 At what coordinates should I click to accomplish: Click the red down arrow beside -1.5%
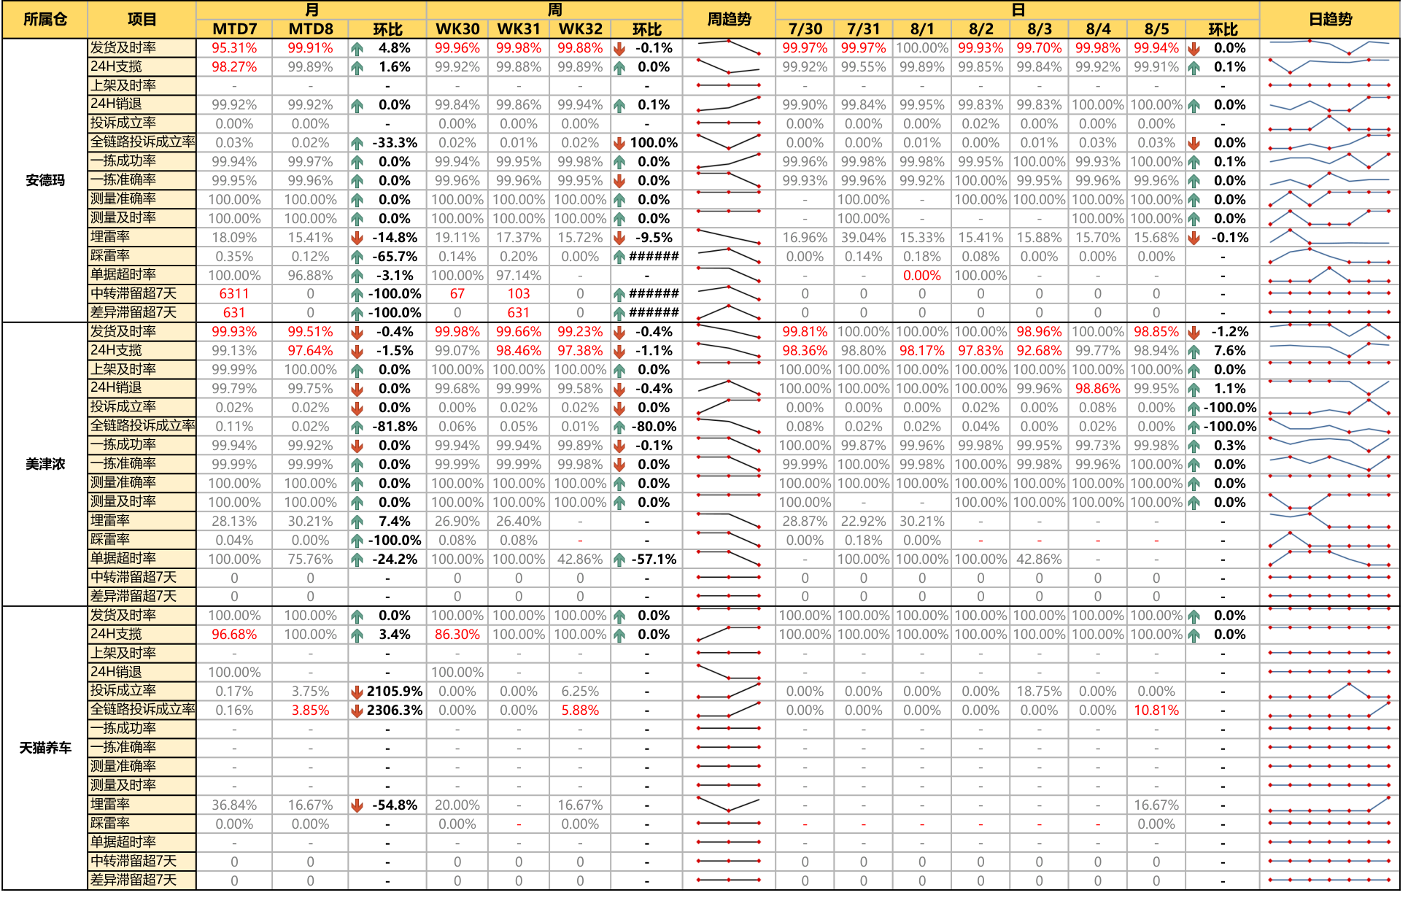[357, 352]
